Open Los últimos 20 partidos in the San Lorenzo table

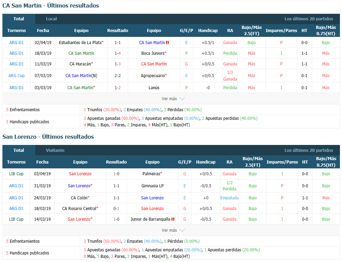pyautogui.click(x=309, y=150)
